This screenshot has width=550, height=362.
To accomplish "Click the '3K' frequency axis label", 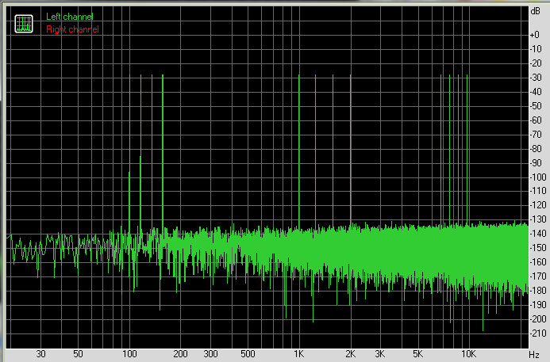I will tap(380, 354).
